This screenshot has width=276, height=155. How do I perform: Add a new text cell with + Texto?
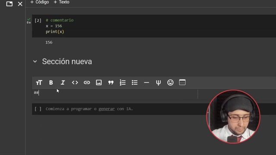pyautogui.click(x=61, y=2)
